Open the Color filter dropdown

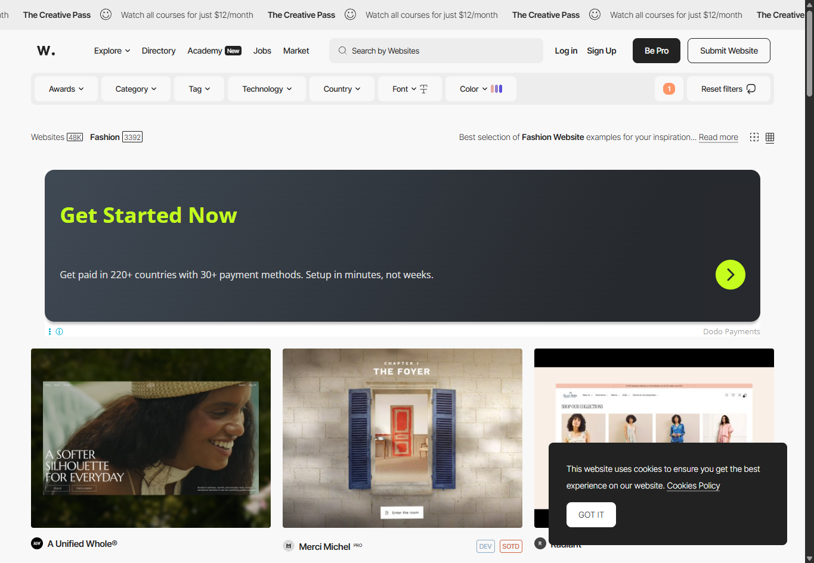[x=481, y=89]
